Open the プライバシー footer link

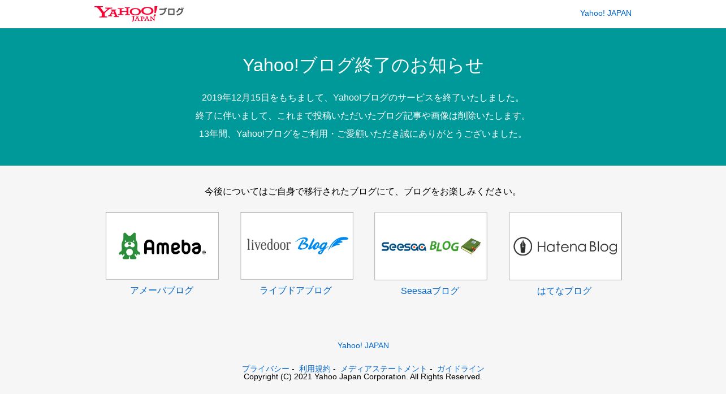click(x=266, y=369)
